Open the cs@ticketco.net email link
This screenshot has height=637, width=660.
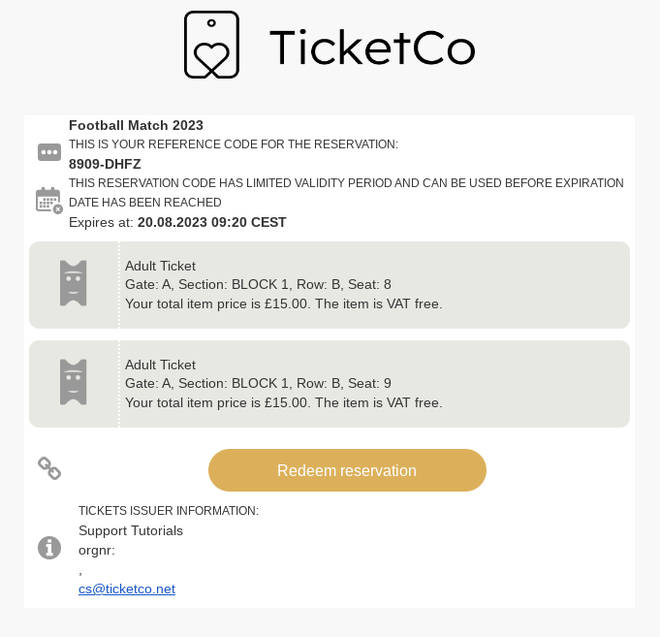pos(127,589)
